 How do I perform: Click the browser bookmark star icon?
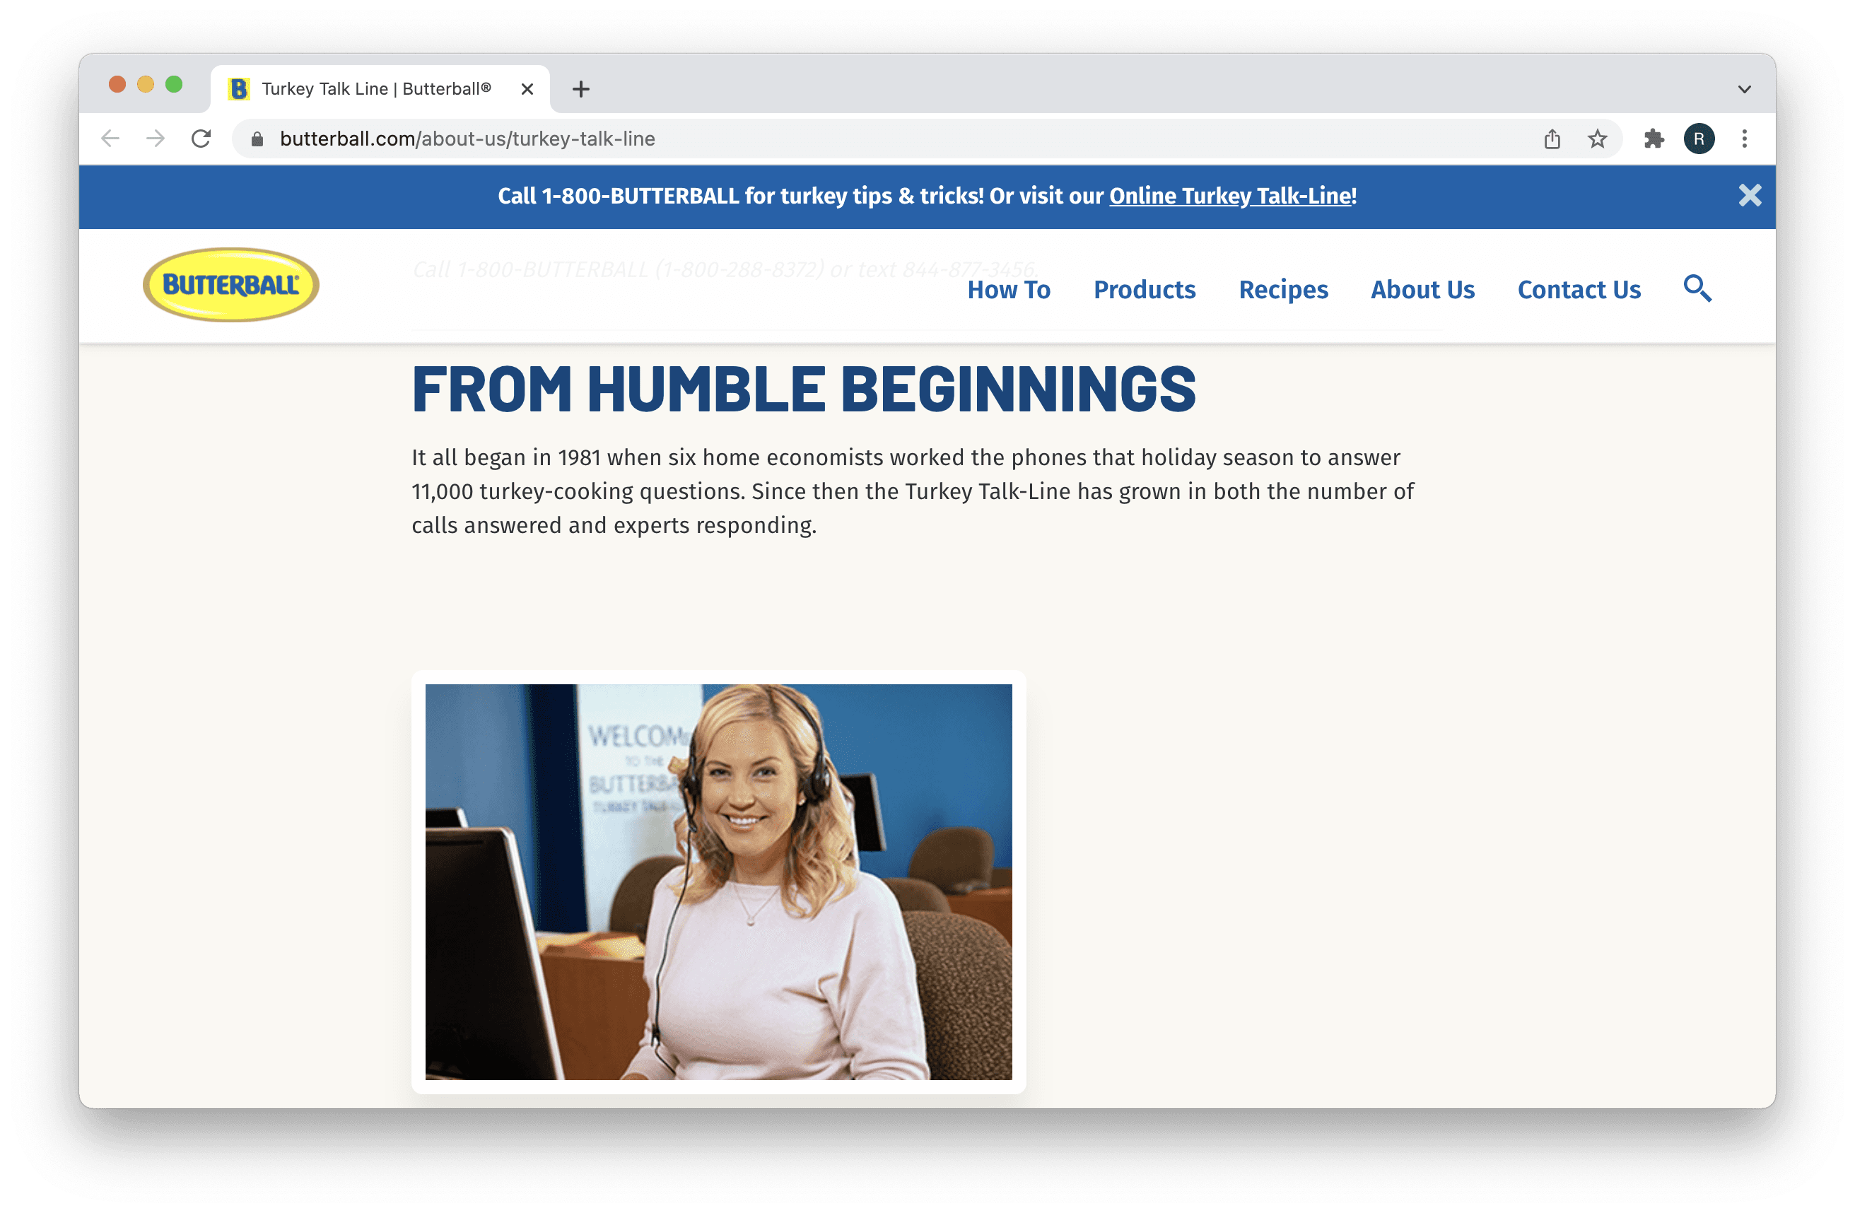pyautogui.click(x=1598, y=138)
